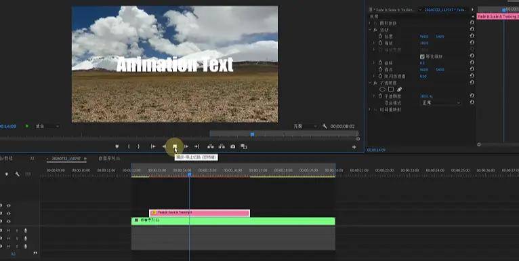Click the free draw bezier pen mask tool
The height and width of the screenshot is (261, 519).
tap(400, 89)
